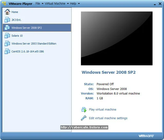164x140 pixels.
Task: Expand the Virtual Machine dropdown arrow
Action: point(68,4)
